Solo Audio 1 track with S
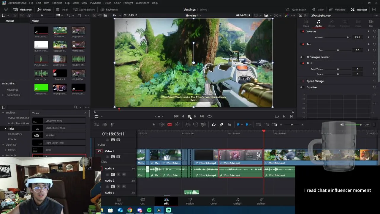The image size is (380, 214). point(118,174)
